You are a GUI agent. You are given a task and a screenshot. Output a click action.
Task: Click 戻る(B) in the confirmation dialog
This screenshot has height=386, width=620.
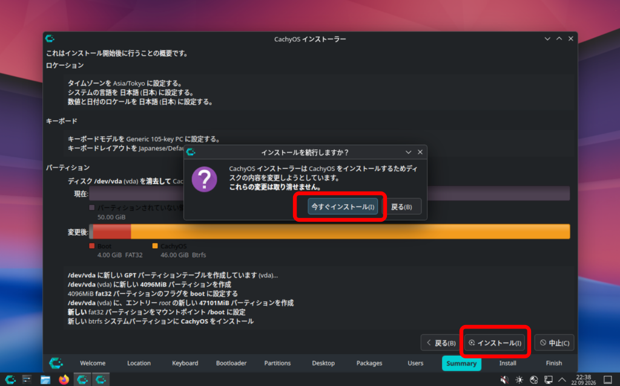pyautogui.click(x=402, y=207)
